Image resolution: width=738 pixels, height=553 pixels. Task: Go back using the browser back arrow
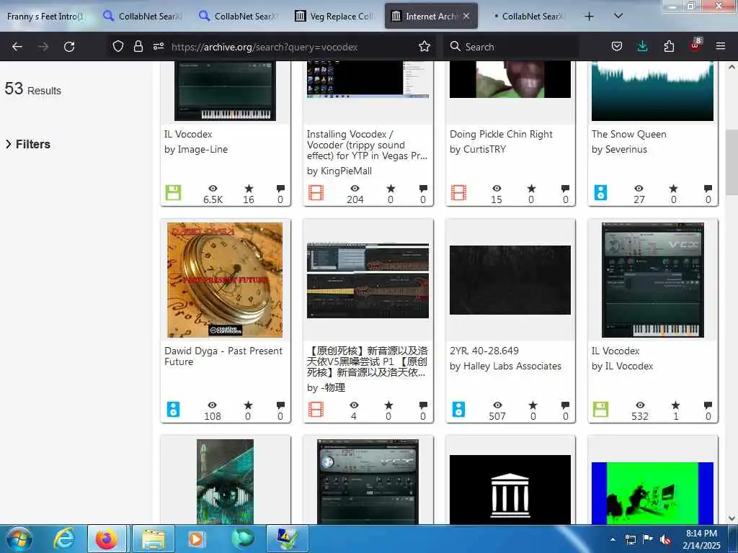point(17,47)
